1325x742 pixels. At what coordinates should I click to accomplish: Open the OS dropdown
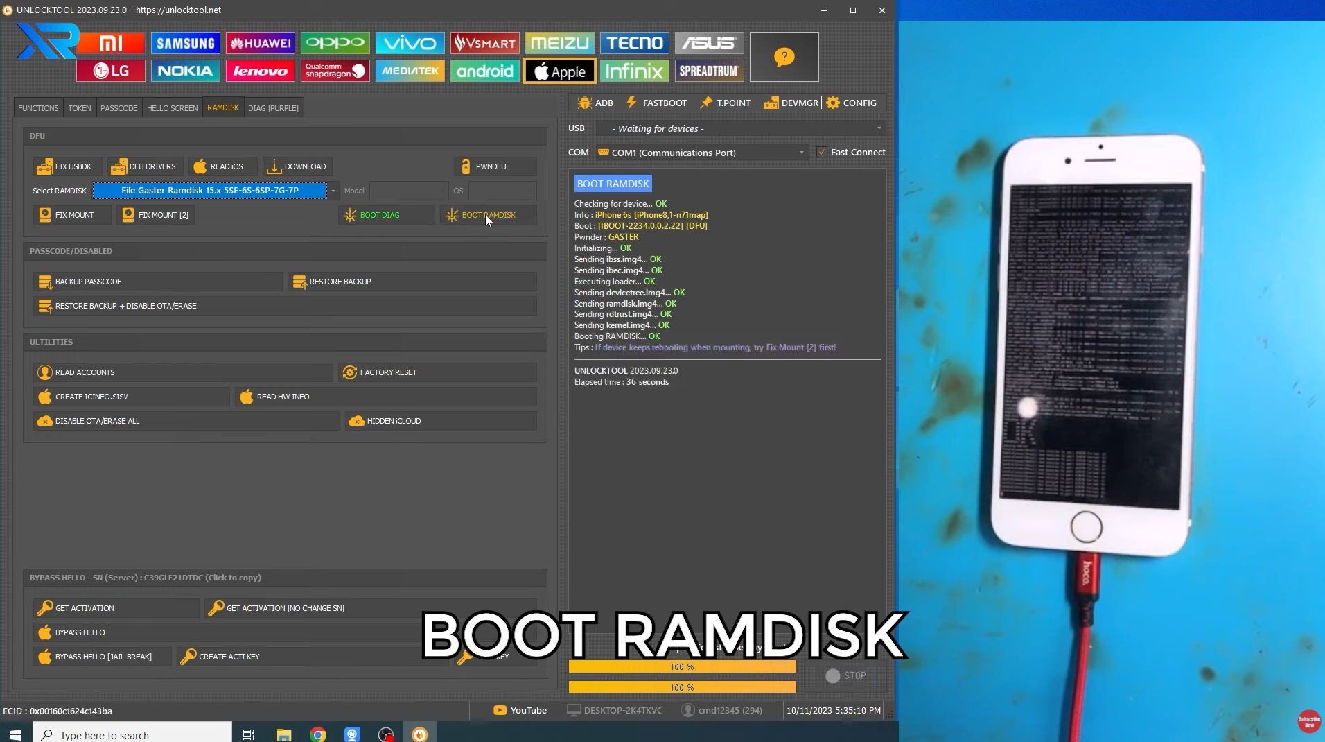pyautogui.click(x=502, y=191)
